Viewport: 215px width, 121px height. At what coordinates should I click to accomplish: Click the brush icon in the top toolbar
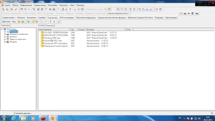pos(16,9)
